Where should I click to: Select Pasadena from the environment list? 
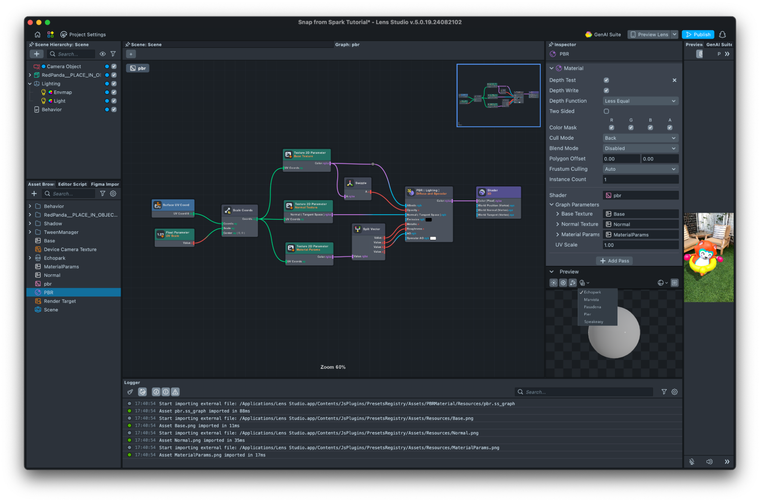(x=592, y=307)
